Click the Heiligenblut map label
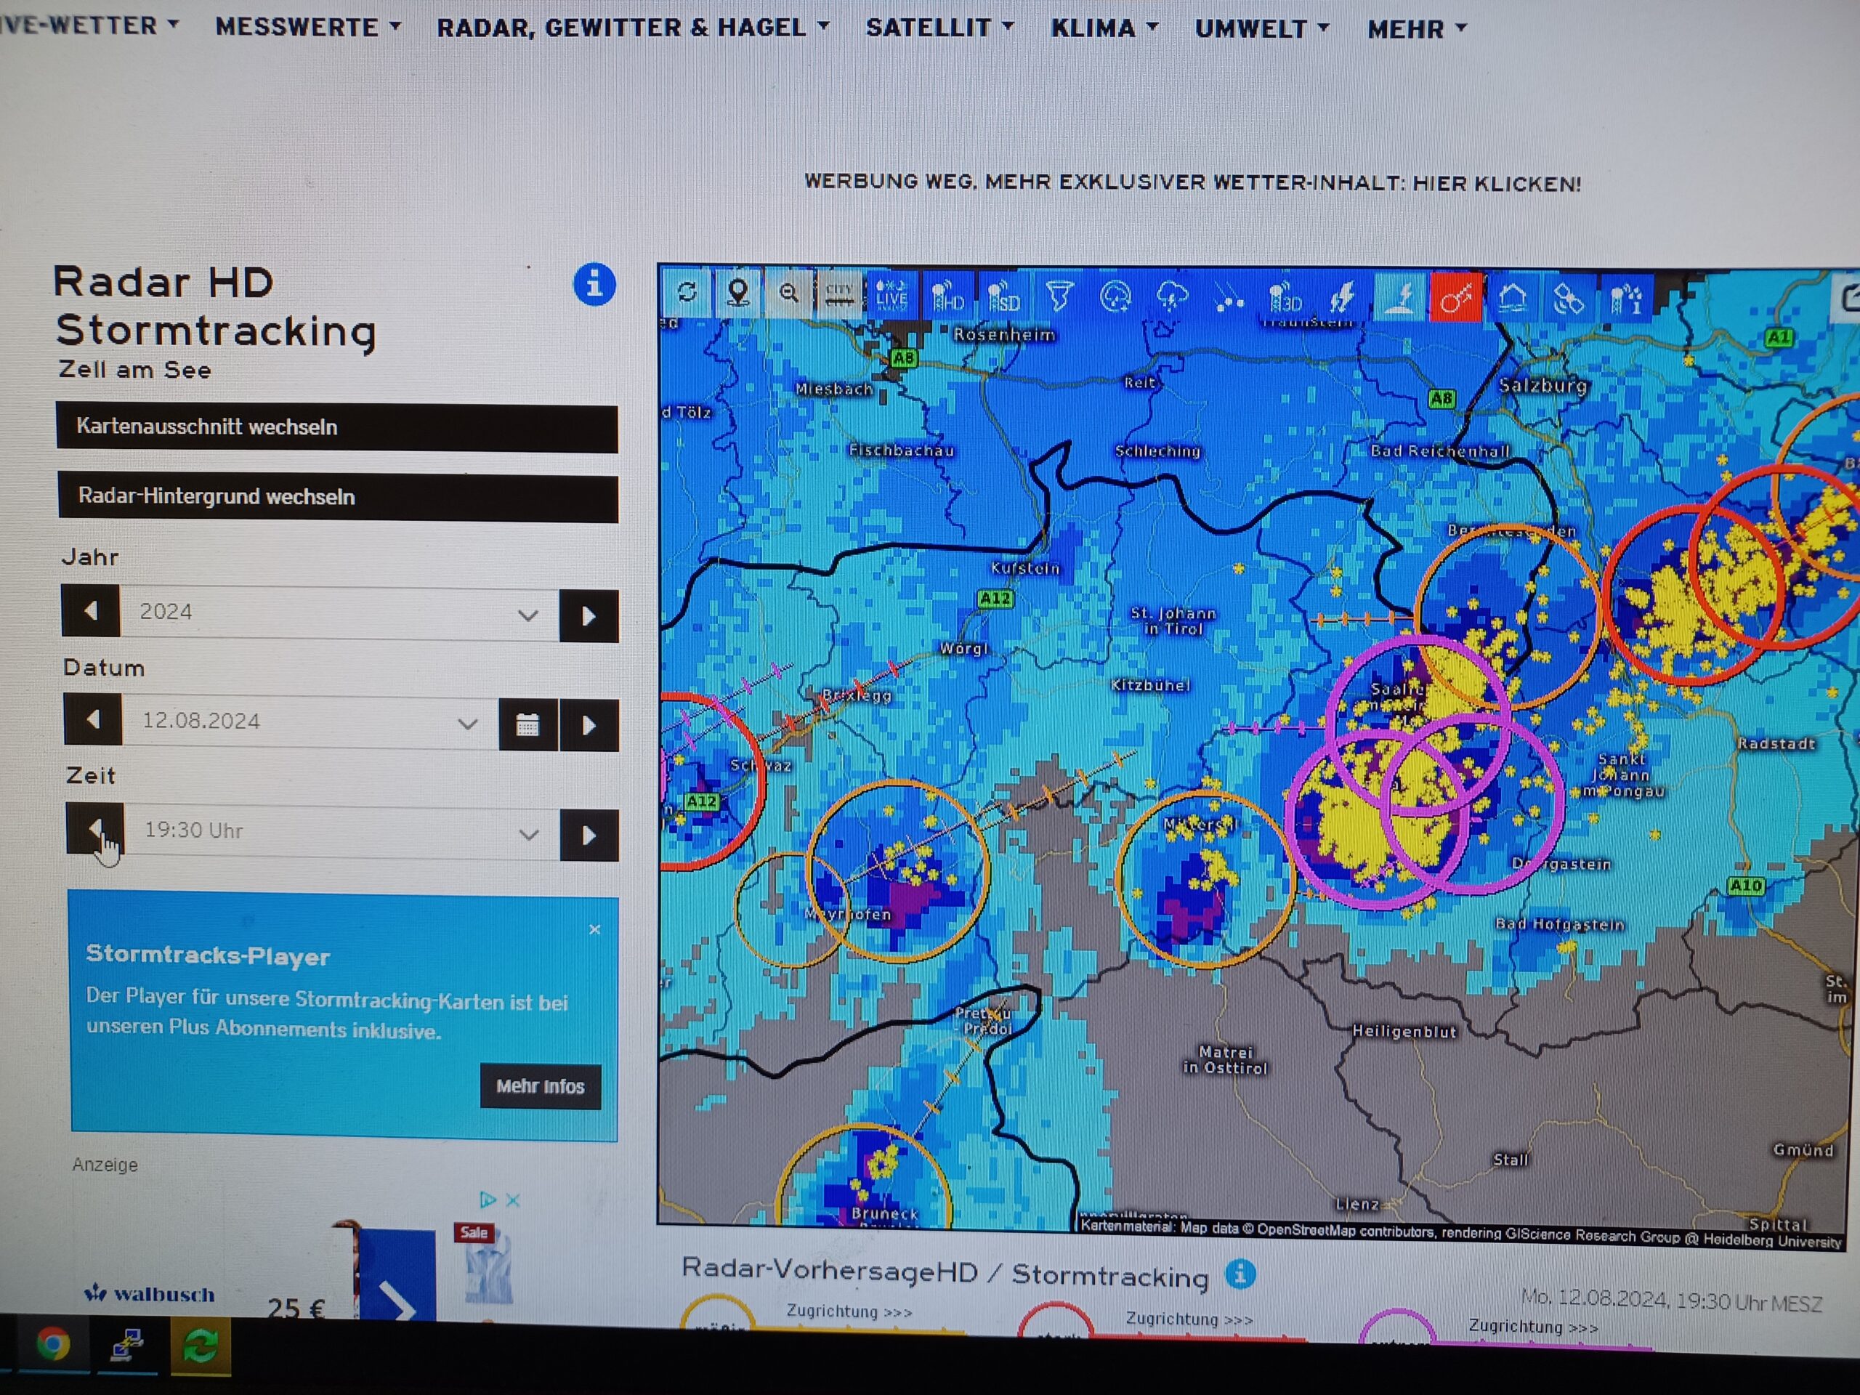This screenshot has height=1395, width=1860. [x=1404, y=1032]
